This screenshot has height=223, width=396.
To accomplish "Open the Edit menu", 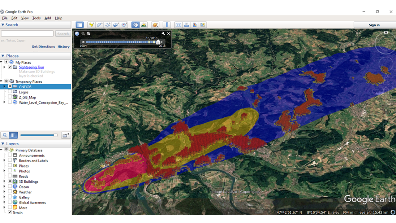I will pos(14,18).
